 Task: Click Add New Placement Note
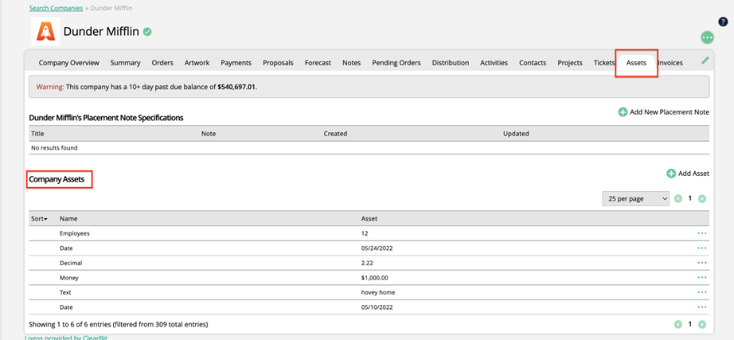663,112
